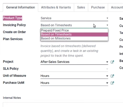This screenshot has height=107, width=123.
Task: Open external link icon beside Unit of Measure
Action: [x=112, y=76]
